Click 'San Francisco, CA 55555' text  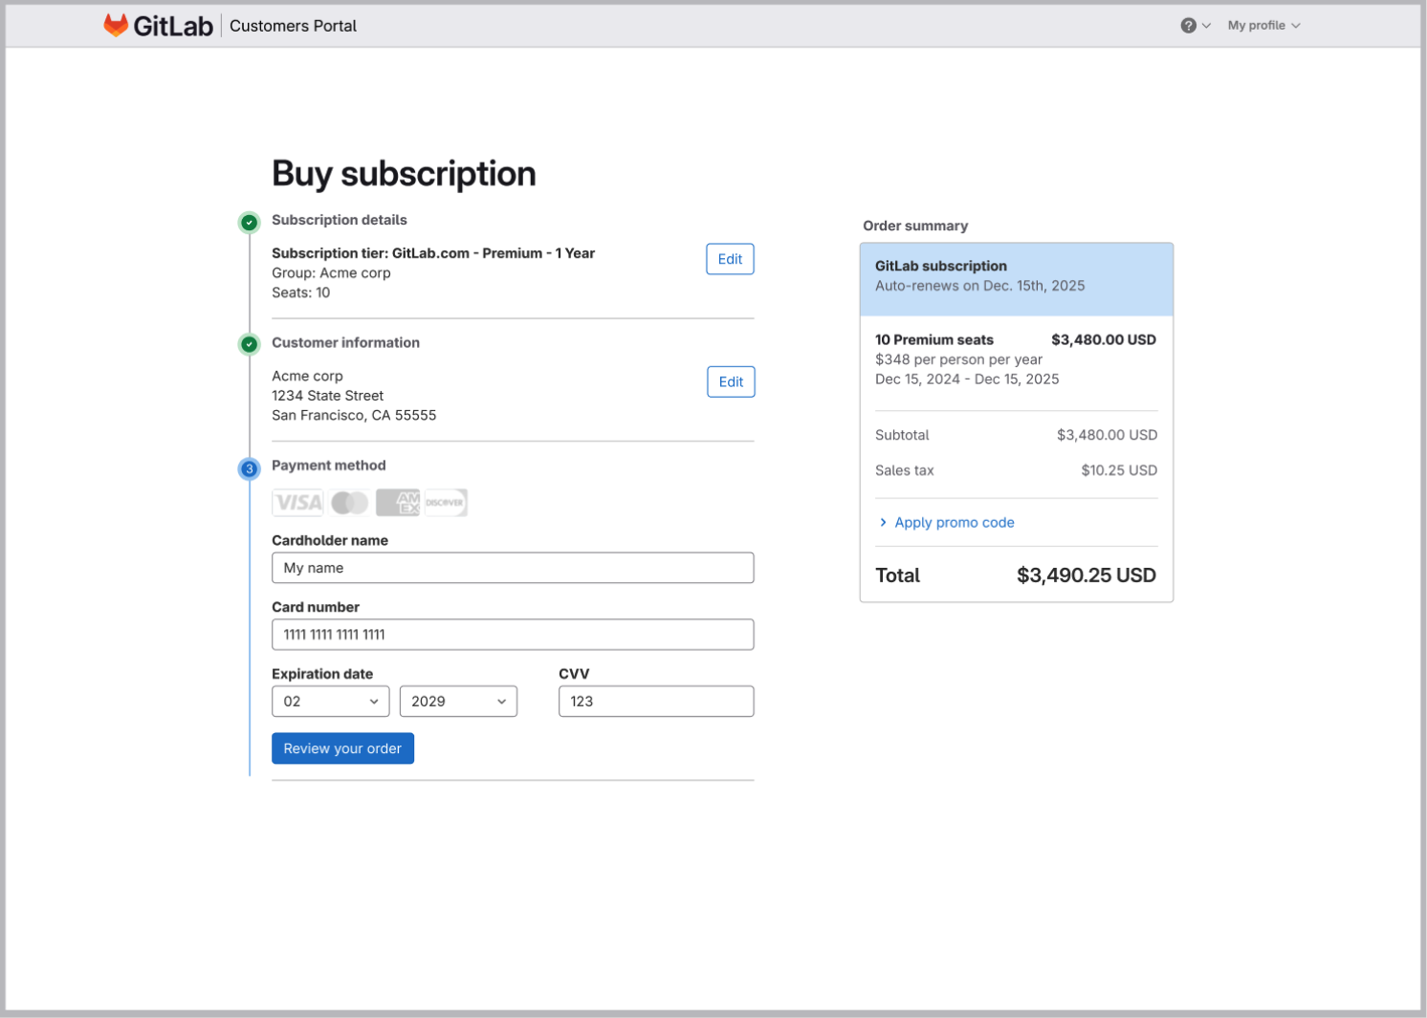click(354, 415)
